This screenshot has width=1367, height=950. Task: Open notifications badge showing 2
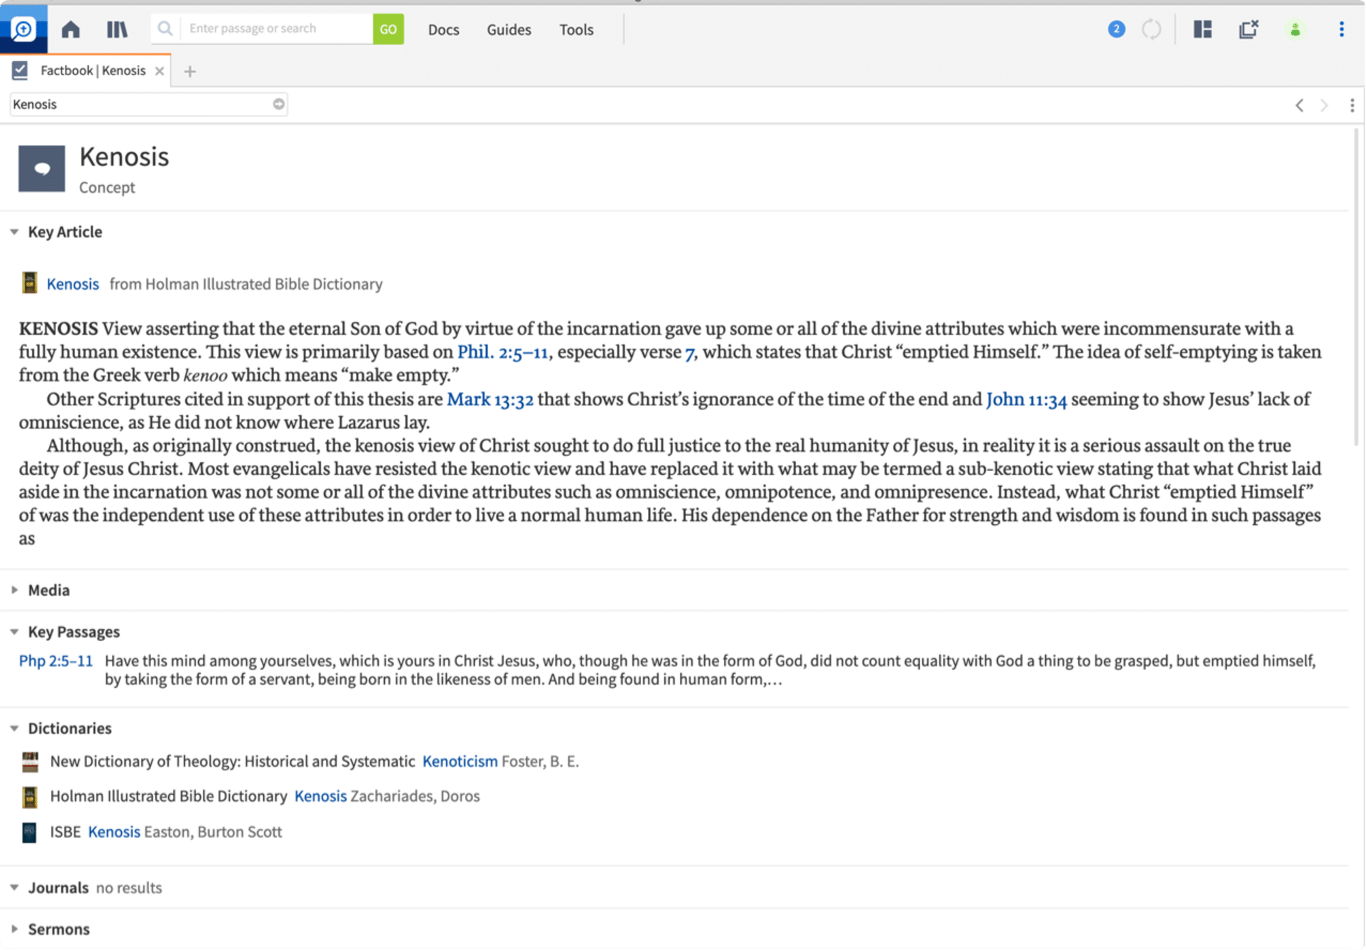point(1116,29)
